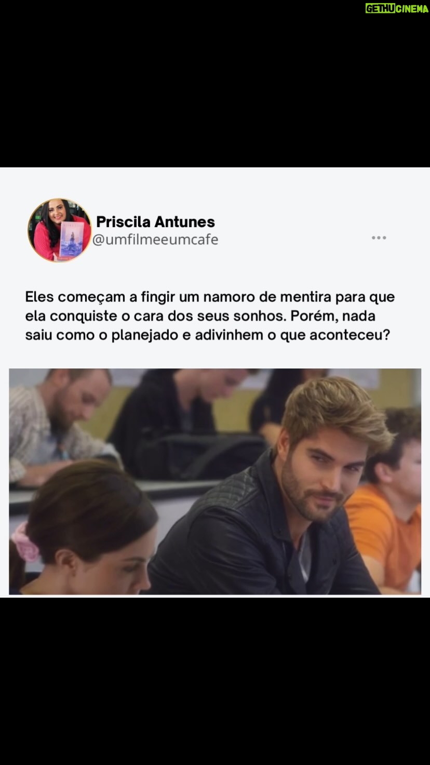Image resolution: width=430 pixels, height=765 pixels.
Task: Click Priscila Antunes' round profile avatar
Action: tap(59, 230)
